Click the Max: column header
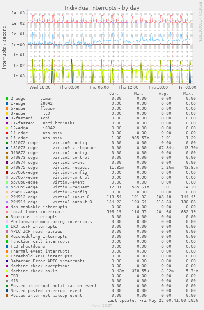This screenshot has height=310, width=204. (x=188, y=94)
